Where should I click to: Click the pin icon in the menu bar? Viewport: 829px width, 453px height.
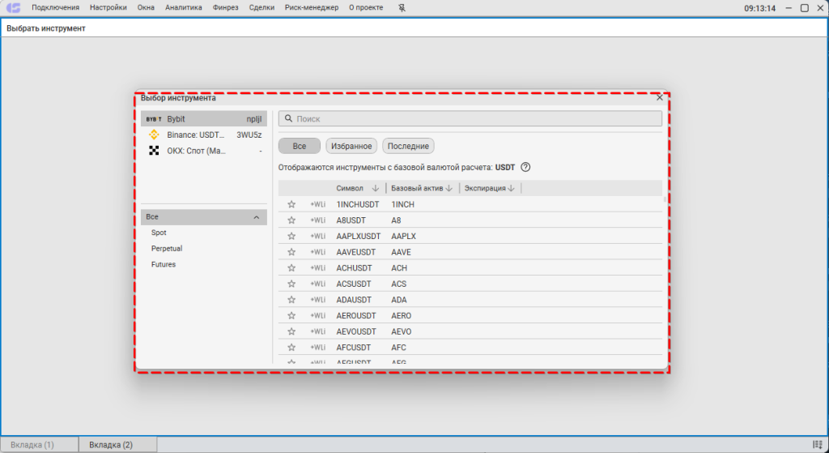(x=403, y=8)
